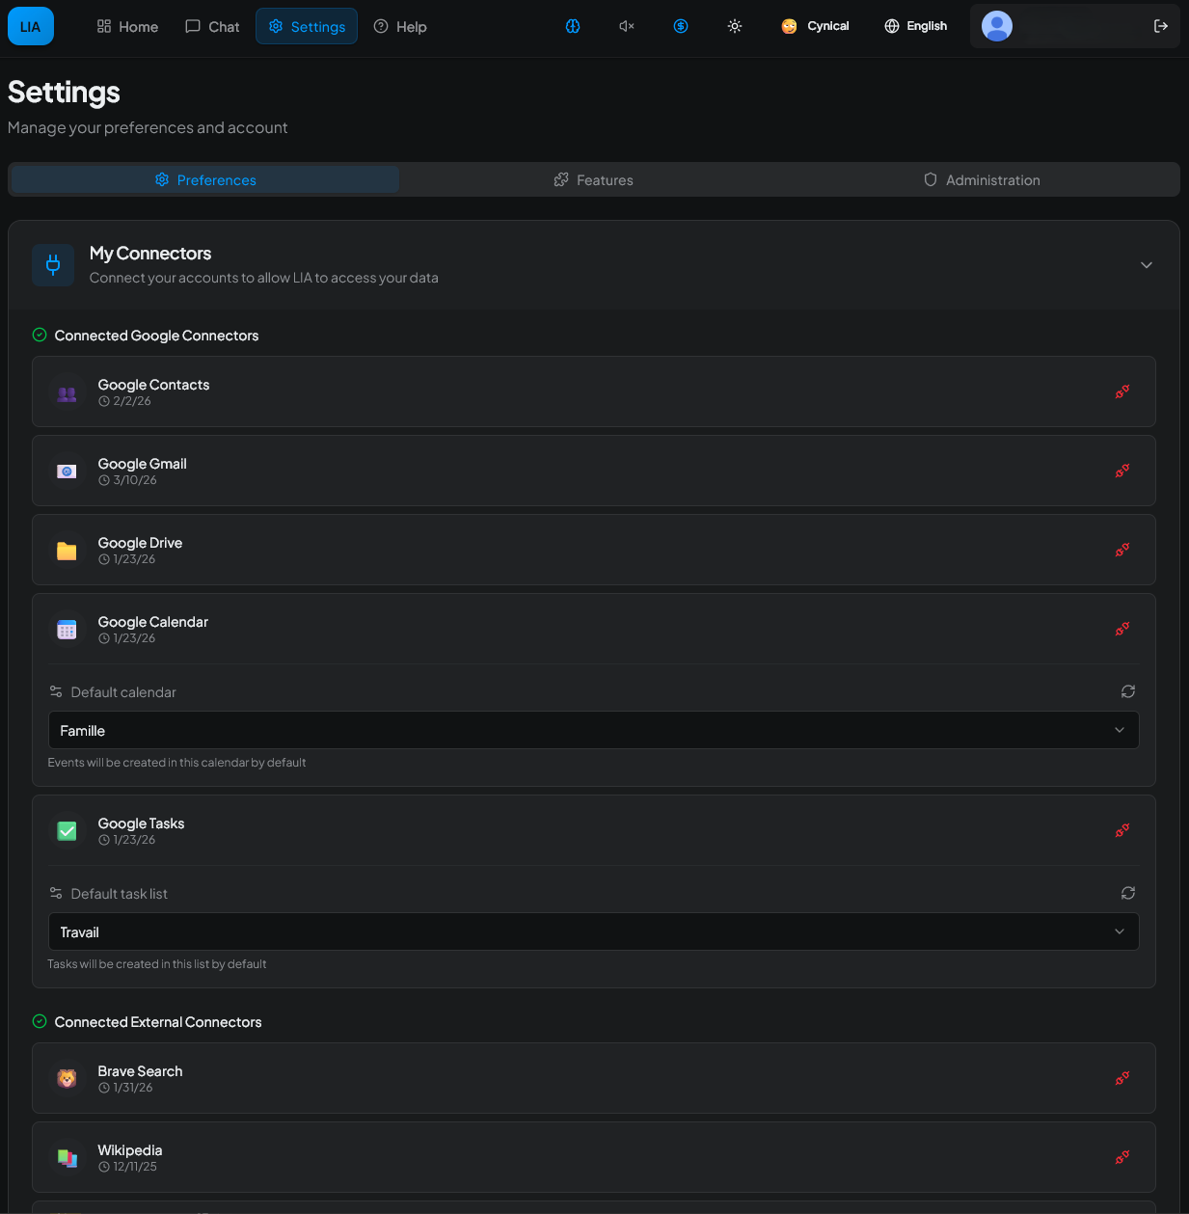Disconnect Google Contacts with unplug icon
The image size is (1189, 1214).
click(x=1121, y=391)
